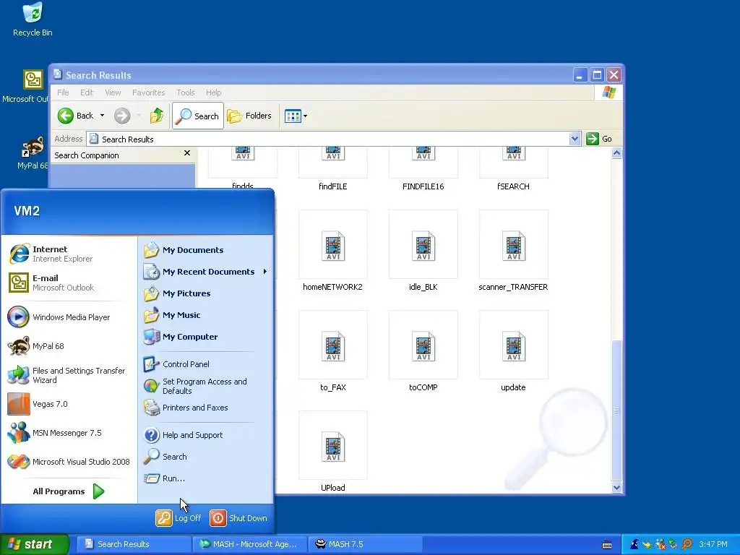Expand My Recent Documents submenu

[206, 272]
